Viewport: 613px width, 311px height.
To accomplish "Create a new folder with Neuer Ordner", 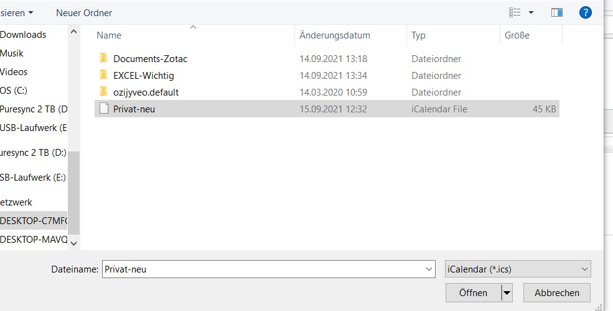I will [84, 12].
